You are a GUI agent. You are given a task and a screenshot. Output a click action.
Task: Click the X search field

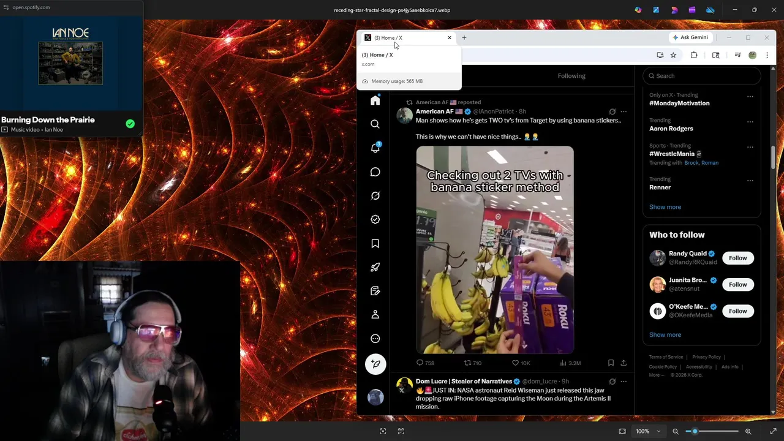(x=702, y=76)
